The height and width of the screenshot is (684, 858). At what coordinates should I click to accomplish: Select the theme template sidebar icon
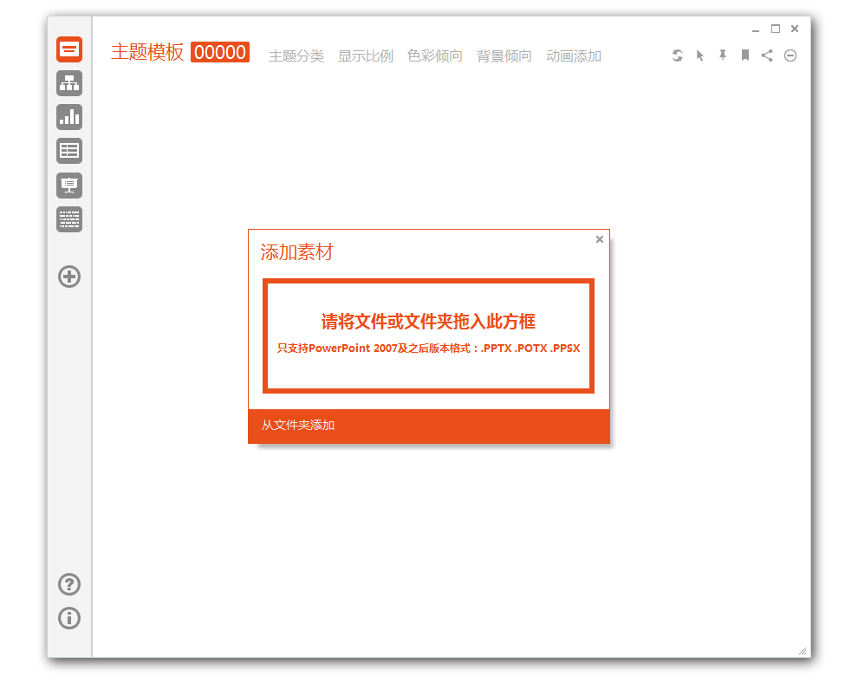click(x=69, y=49)
